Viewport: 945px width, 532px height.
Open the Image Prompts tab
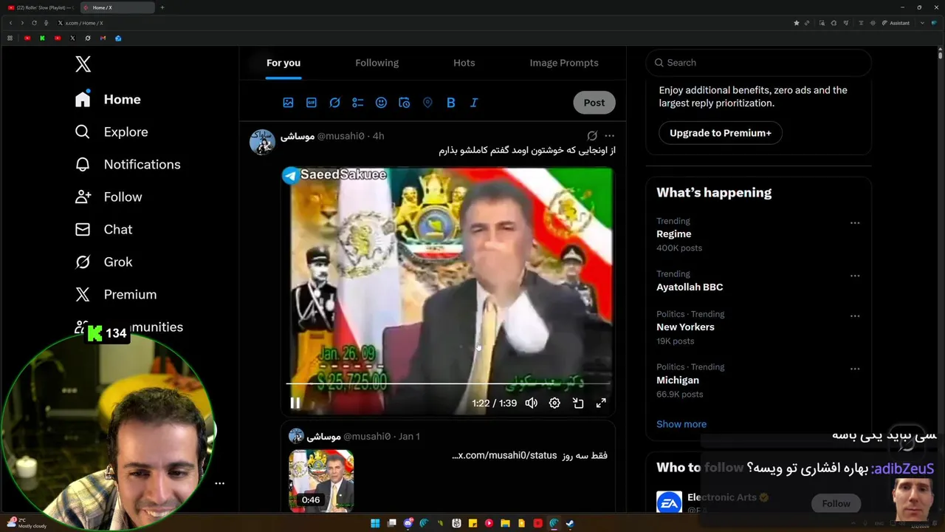pos(564,63)
